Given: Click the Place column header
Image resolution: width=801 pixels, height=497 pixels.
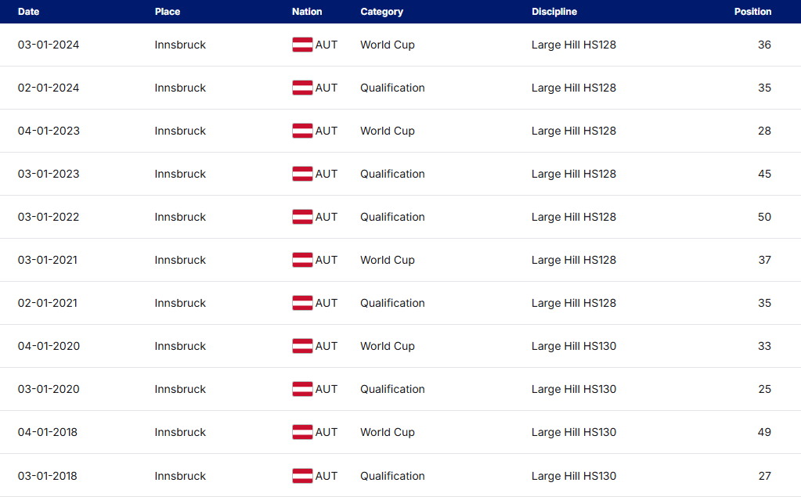Looking at the screenshot, I should coord(168,11).
